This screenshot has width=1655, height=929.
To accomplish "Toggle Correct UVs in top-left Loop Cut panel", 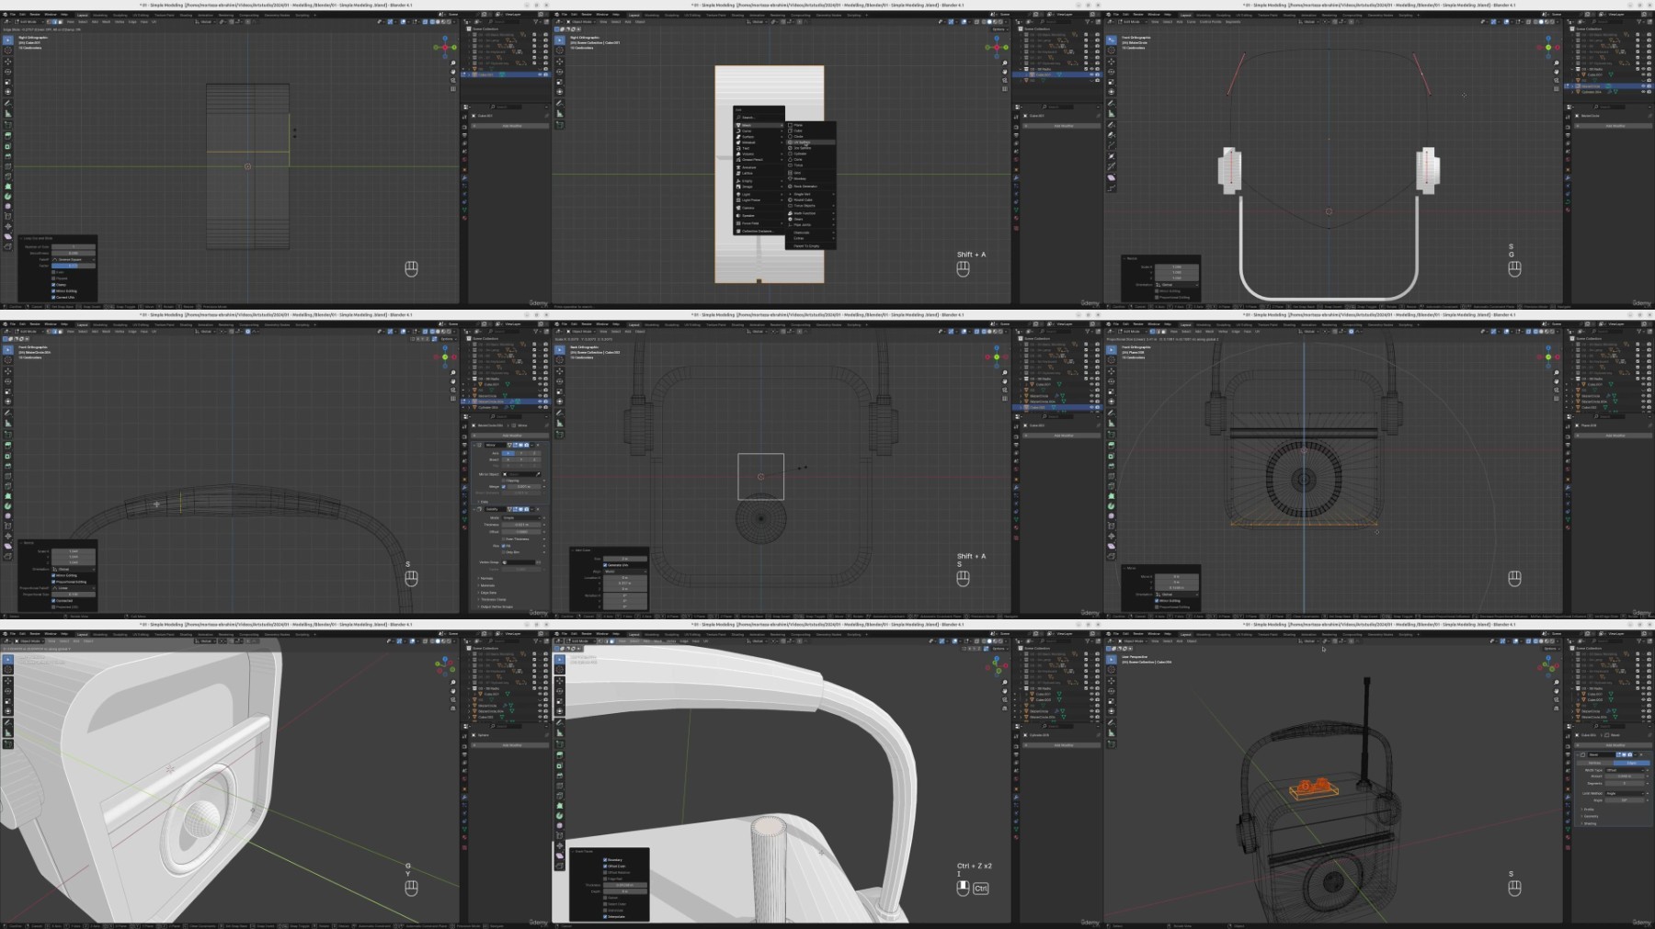I will coord(53,298).
